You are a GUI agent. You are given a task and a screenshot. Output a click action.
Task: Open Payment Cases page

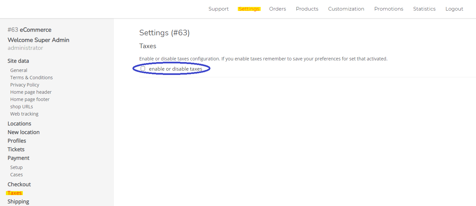click(x=17, y=175)
